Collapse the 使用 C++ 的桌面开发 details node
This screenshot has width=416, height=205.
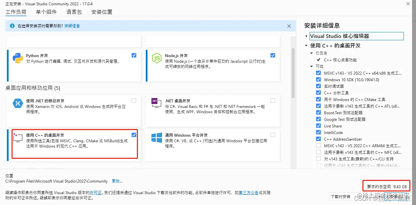(x=307, y=46)
